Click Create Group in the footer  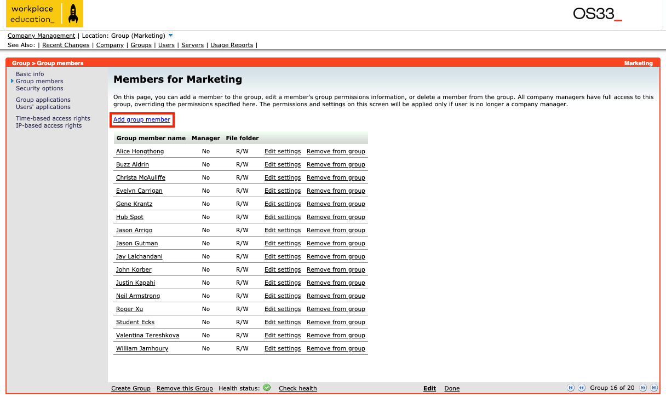(x=131, y=388)
